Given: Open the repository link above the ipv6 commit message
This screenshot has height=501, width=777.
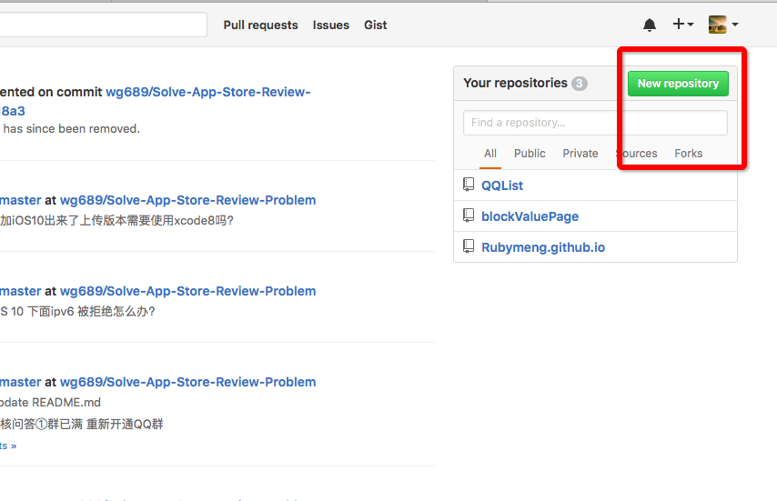Looking at the screenshot, I should click(x=187, y=291).
